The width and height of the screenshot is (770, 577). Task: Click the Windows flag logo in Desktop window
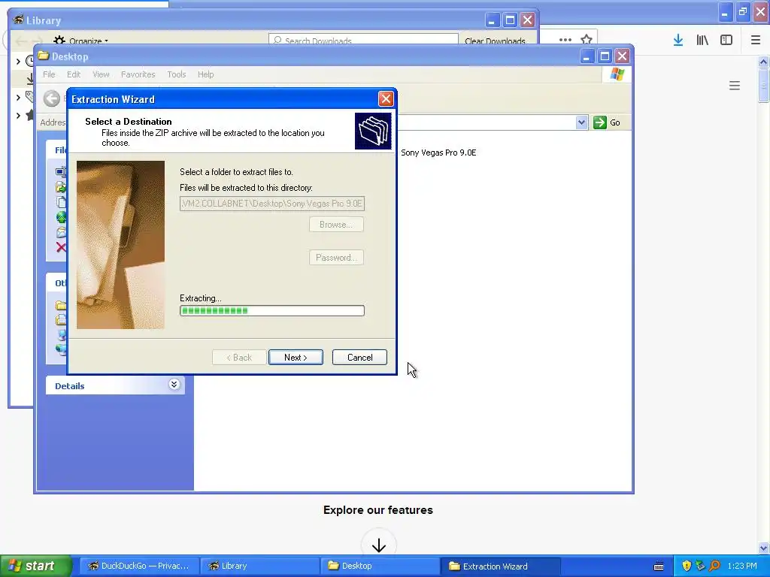coord(617,74)
